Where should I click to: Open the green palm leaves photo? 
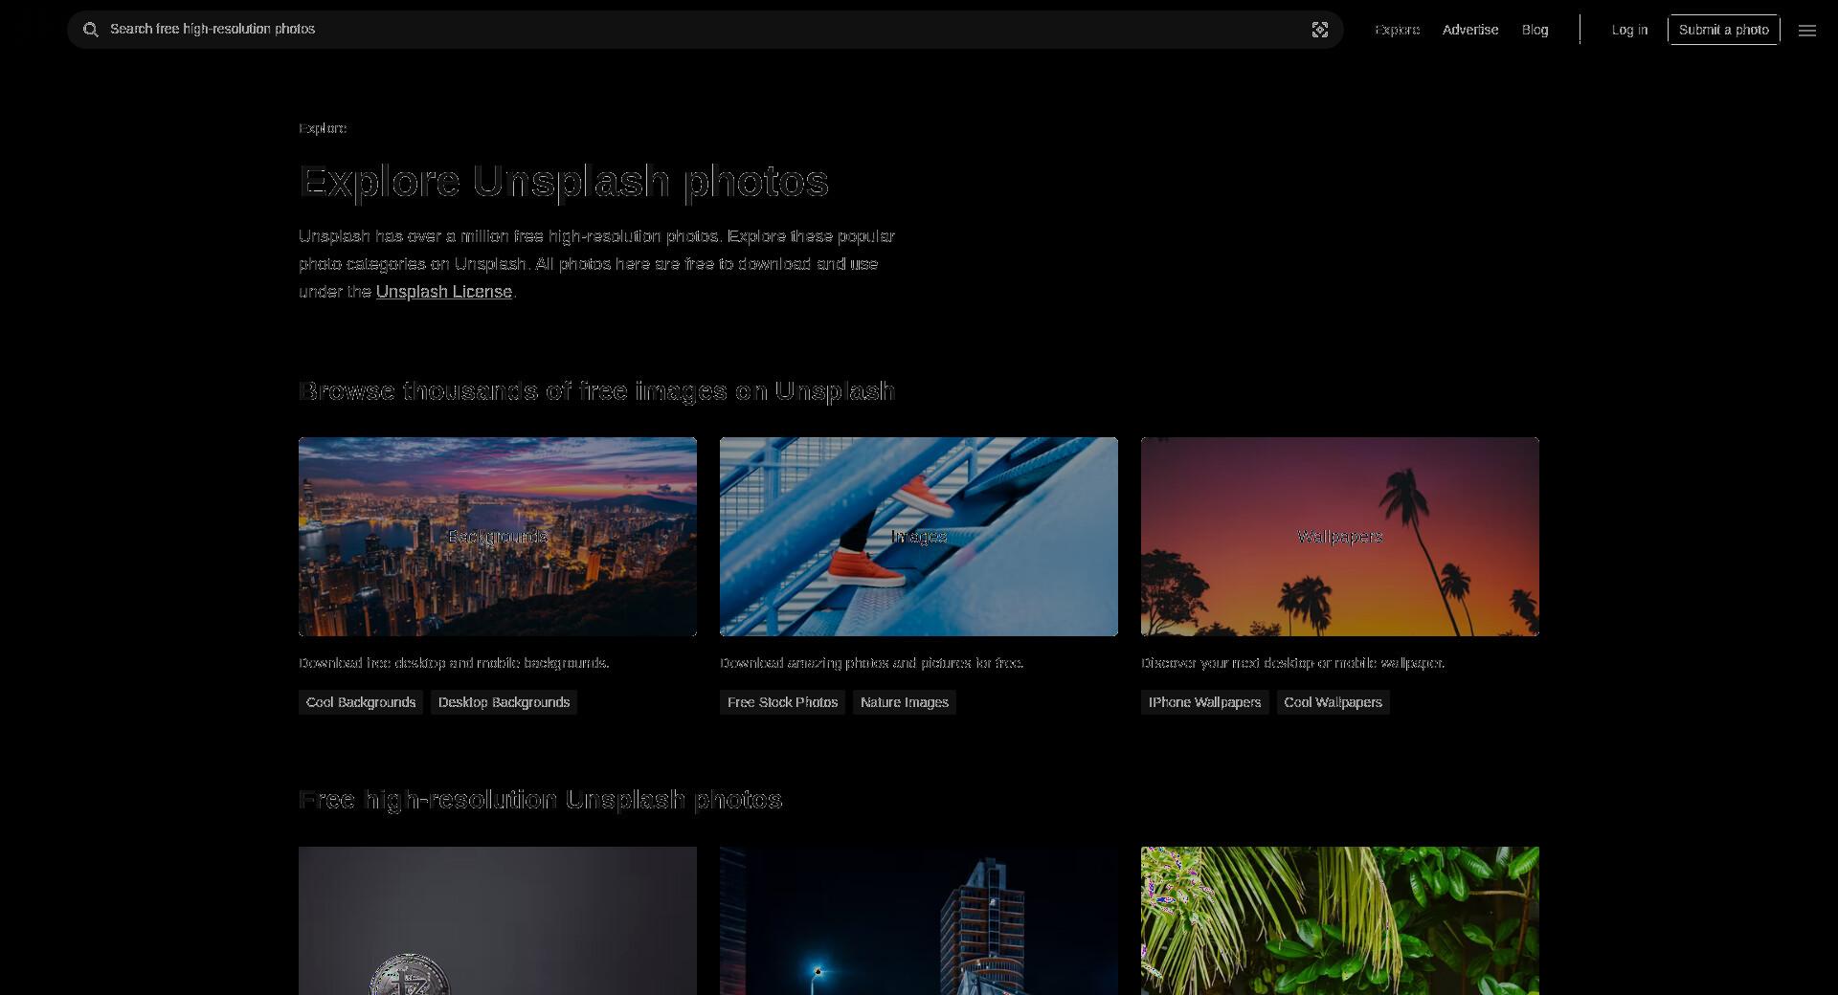click(1340, 920)
